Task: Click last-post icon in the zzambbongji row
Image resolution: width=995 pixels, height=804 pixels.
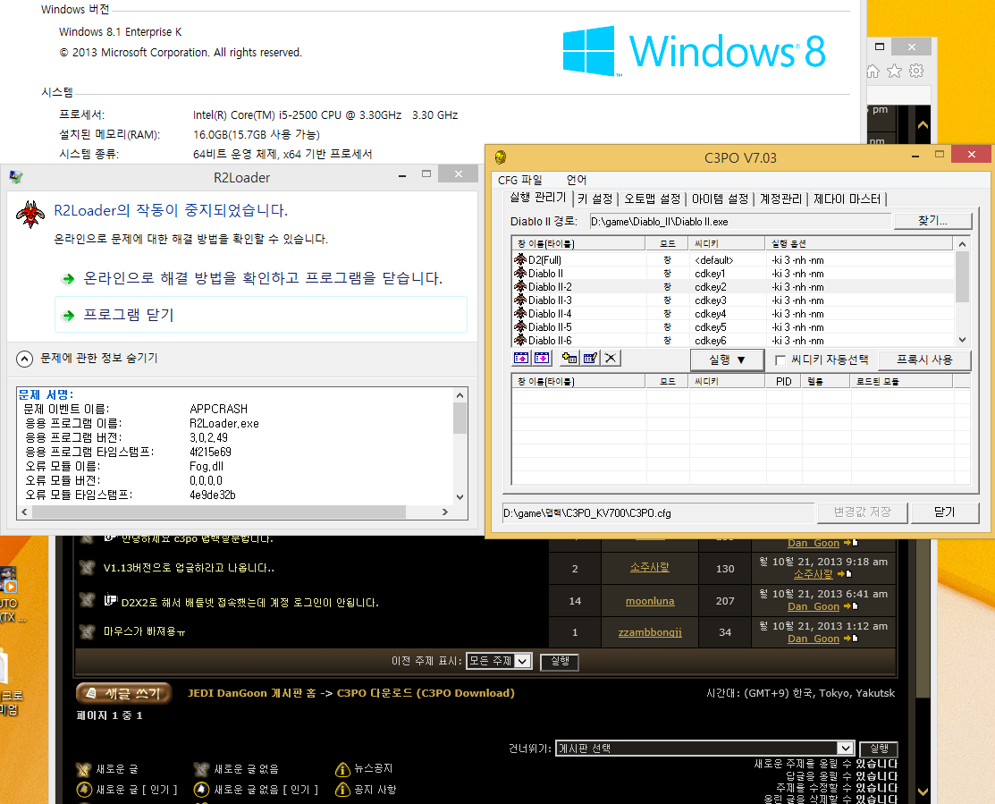Action: click(851, 639)
